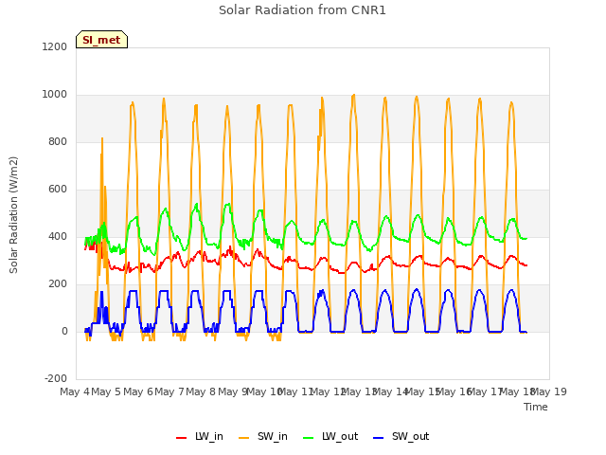Click the x-axis title Time
Image resolution: width=606 pixels, height=455 pixels.
[x=535, y=407]
